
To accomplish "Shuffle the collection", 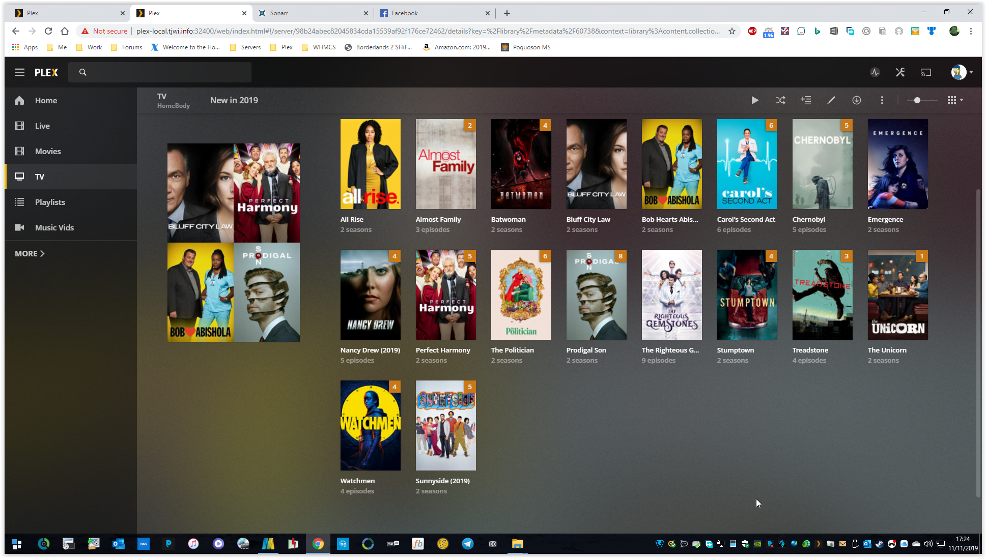I will (780, 100).
